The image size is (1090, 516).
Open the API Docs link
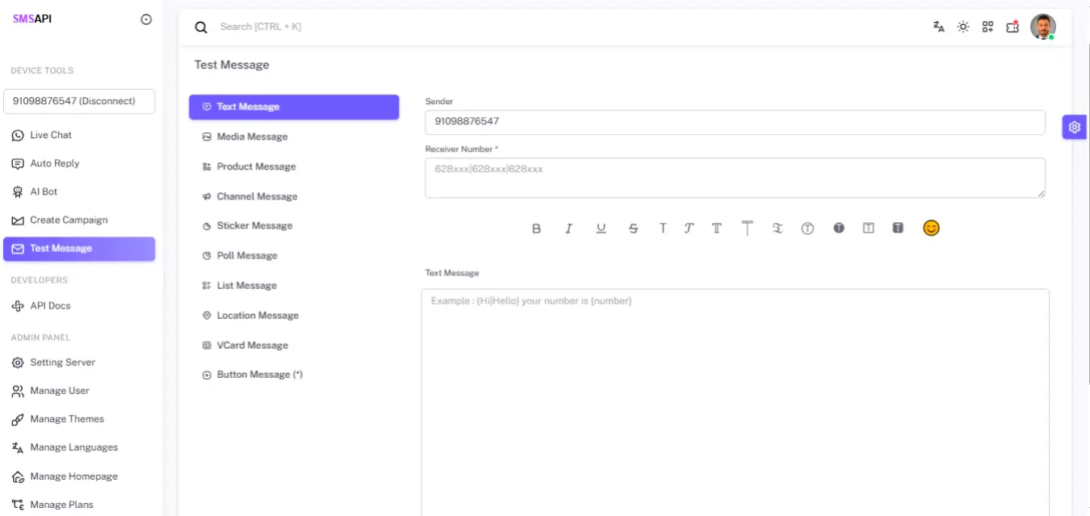[x=50, y=305]
